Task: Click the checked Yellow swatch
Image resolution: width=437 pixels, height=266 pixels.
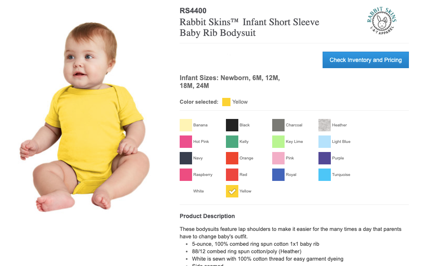Action: pyautogui.click(x=232, y=191)
